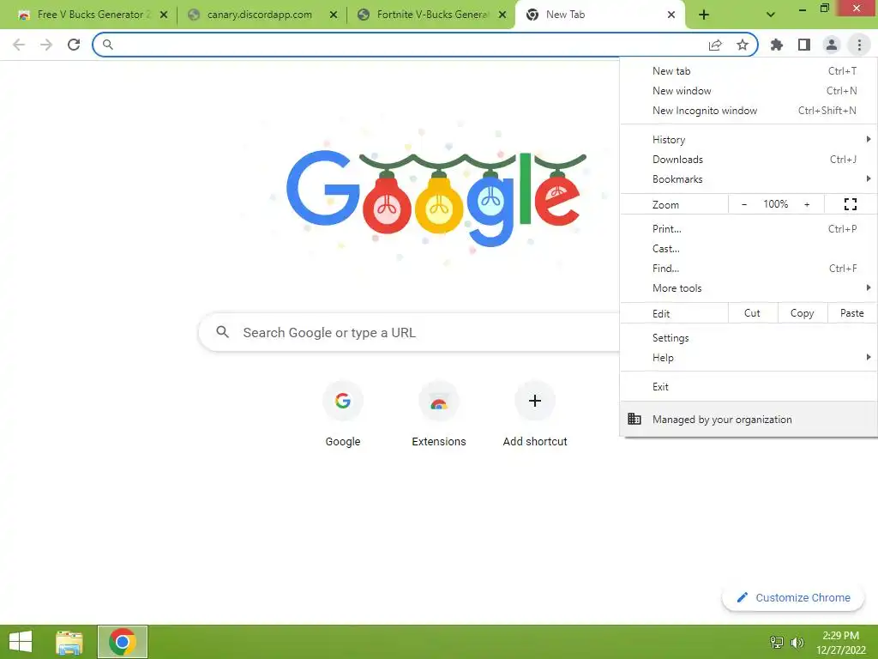Click the Cut button in Edit row
Screen dimensions: 878x659
pos(752,313)
